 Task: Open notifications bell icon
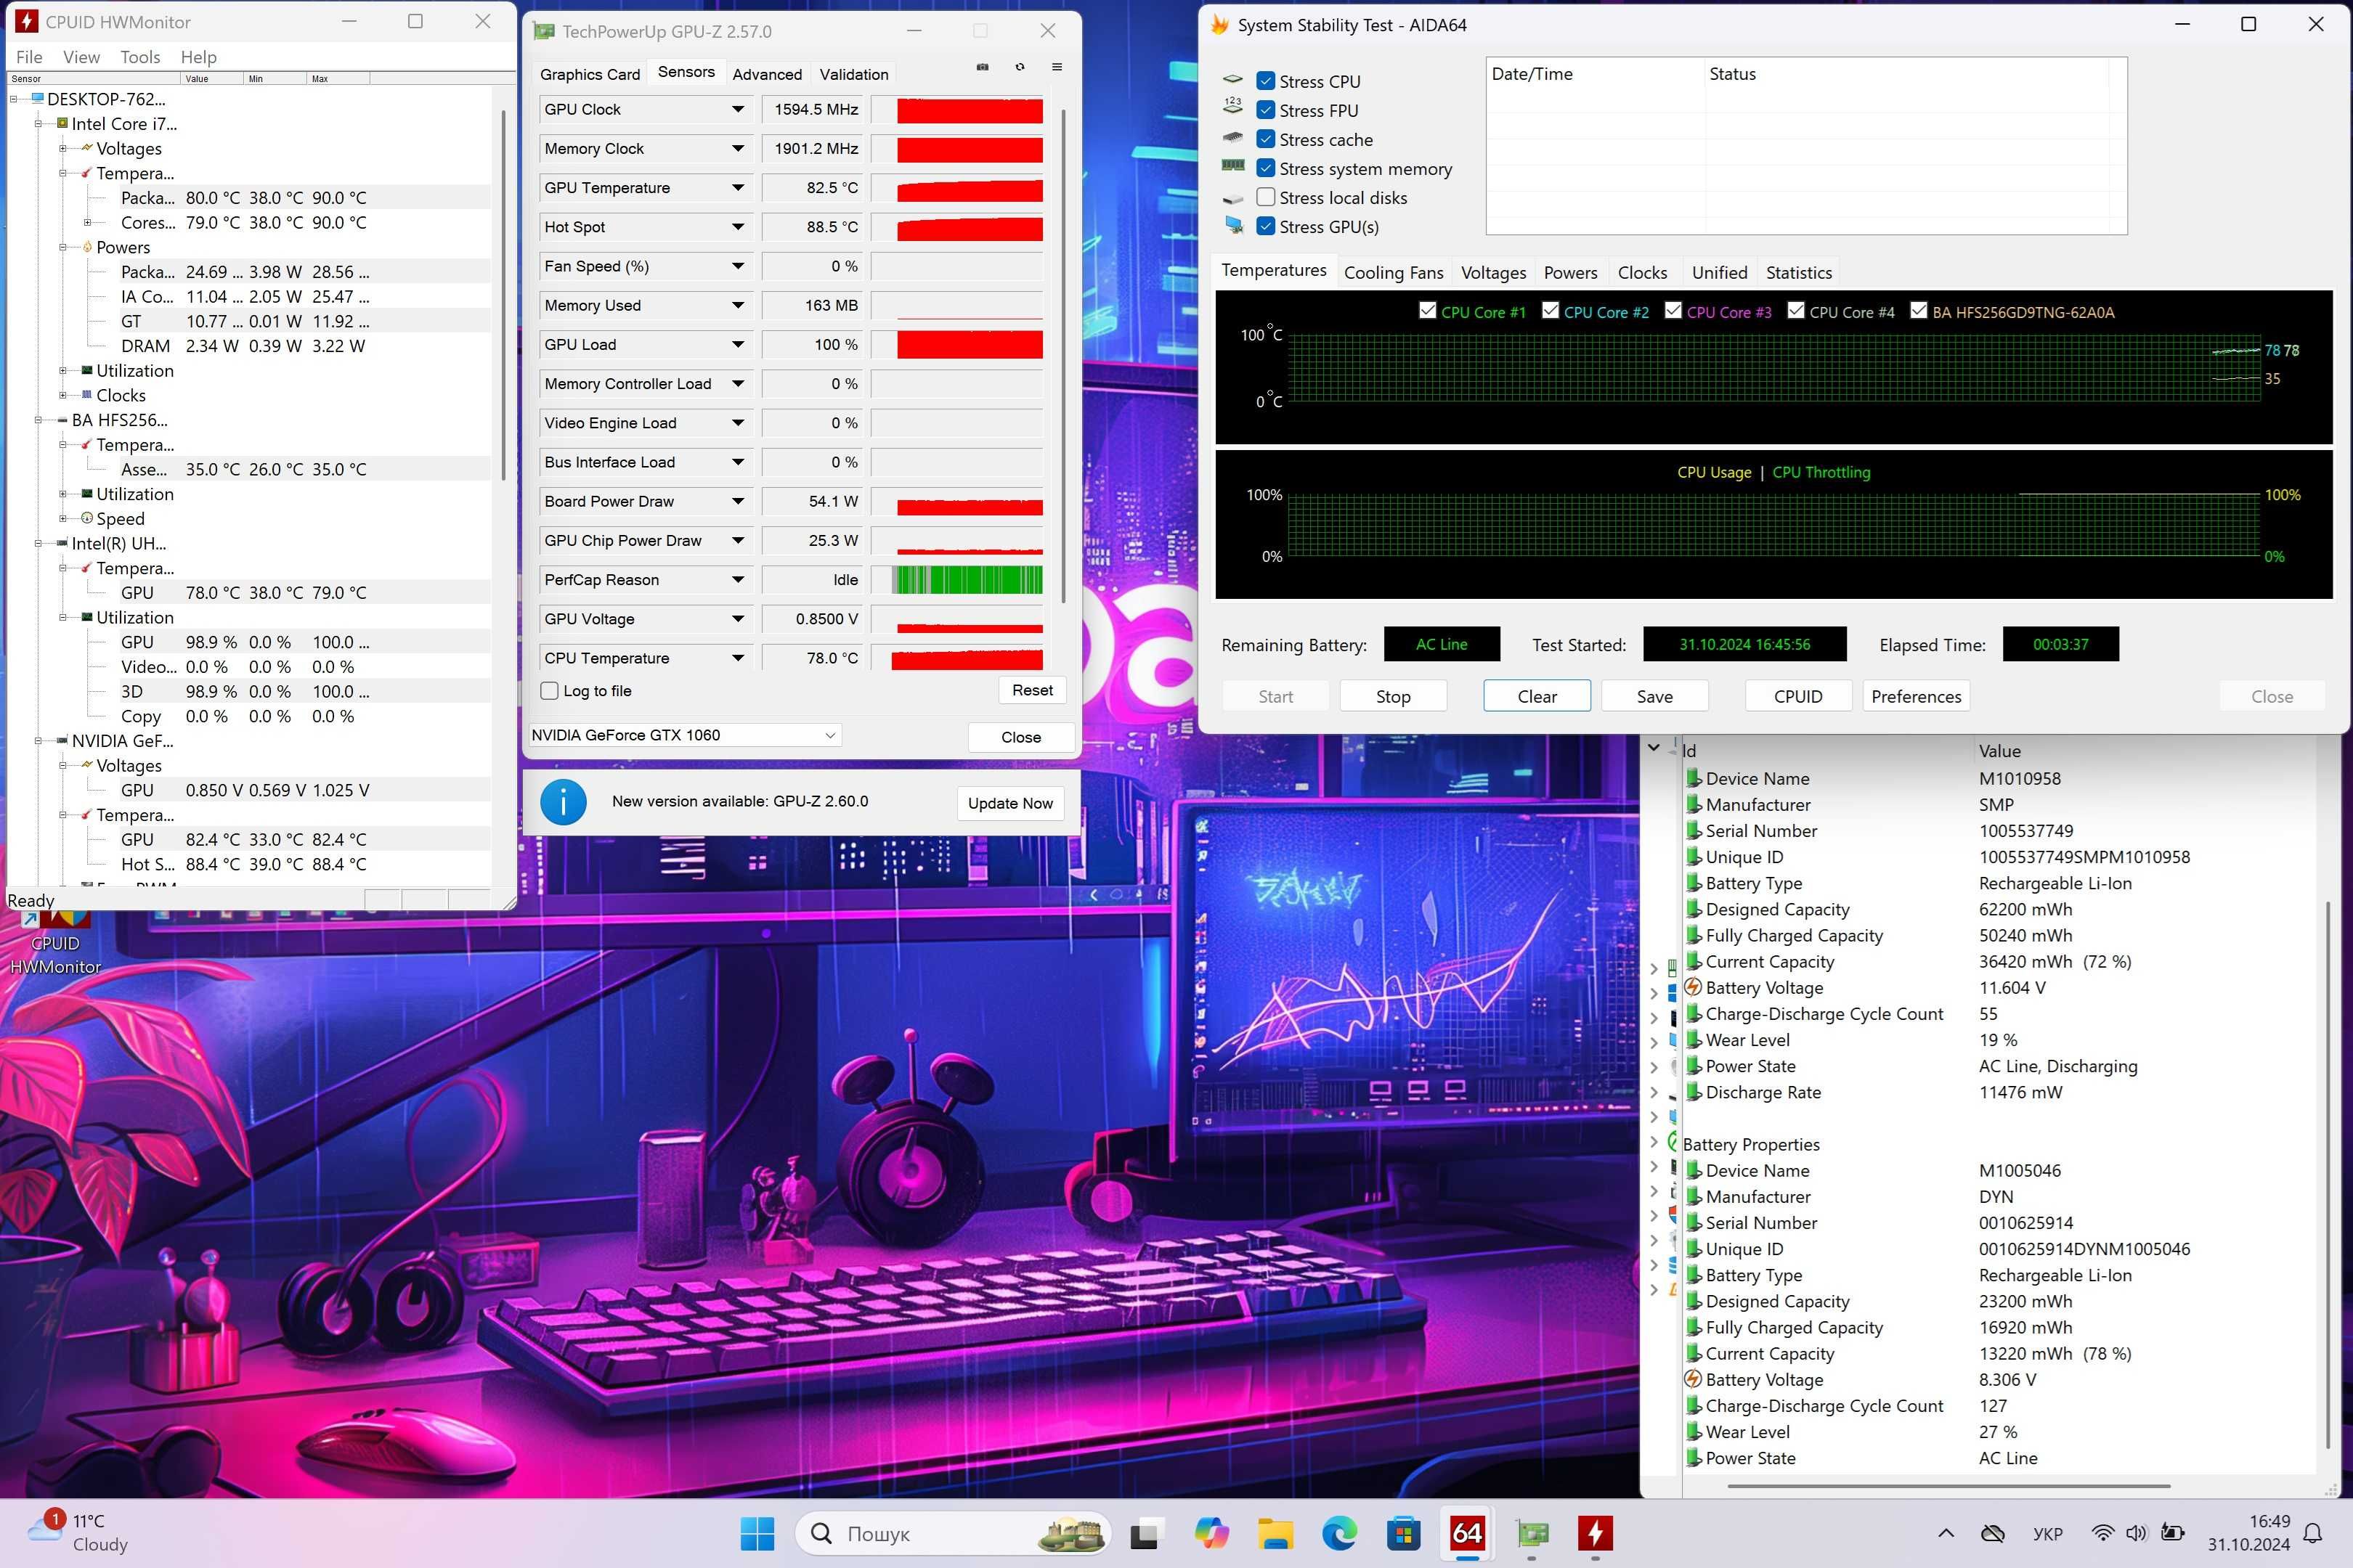2313,1533
